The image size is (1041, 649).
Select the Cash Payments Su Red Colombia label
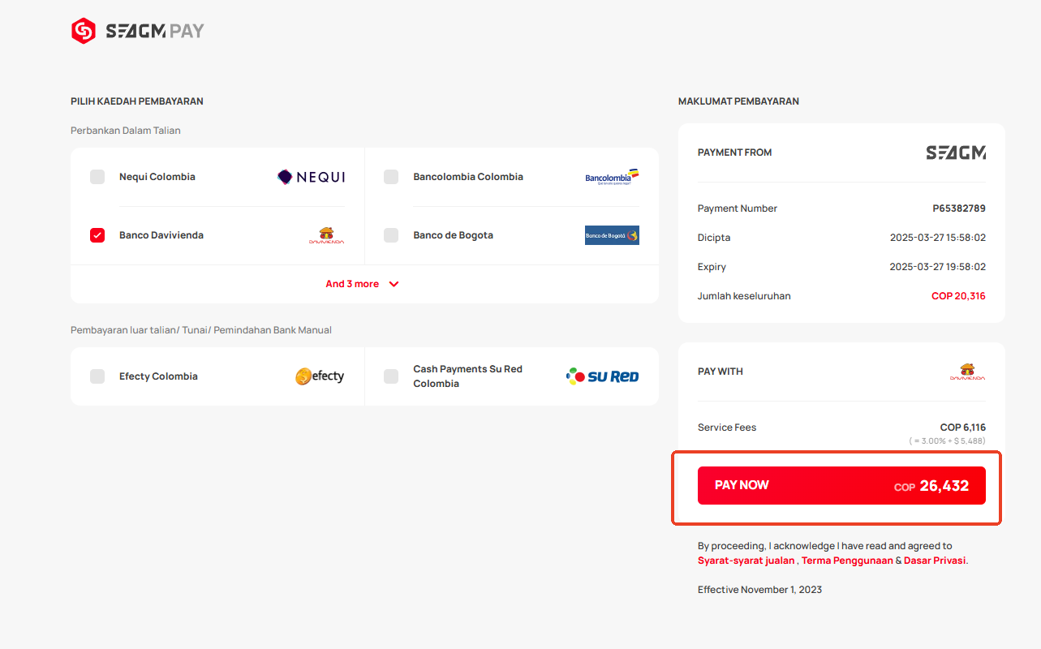(467, 376)
